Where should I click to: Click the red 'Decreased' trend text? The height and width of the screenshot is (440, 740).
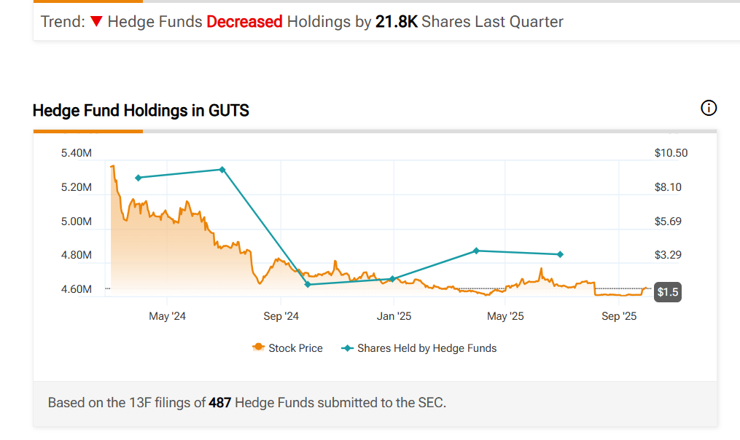click(x=244, y=22)
